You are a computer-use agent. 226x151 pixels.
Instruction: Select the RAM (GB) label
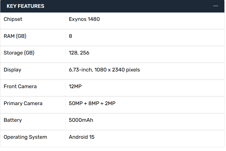pos(15,36)
